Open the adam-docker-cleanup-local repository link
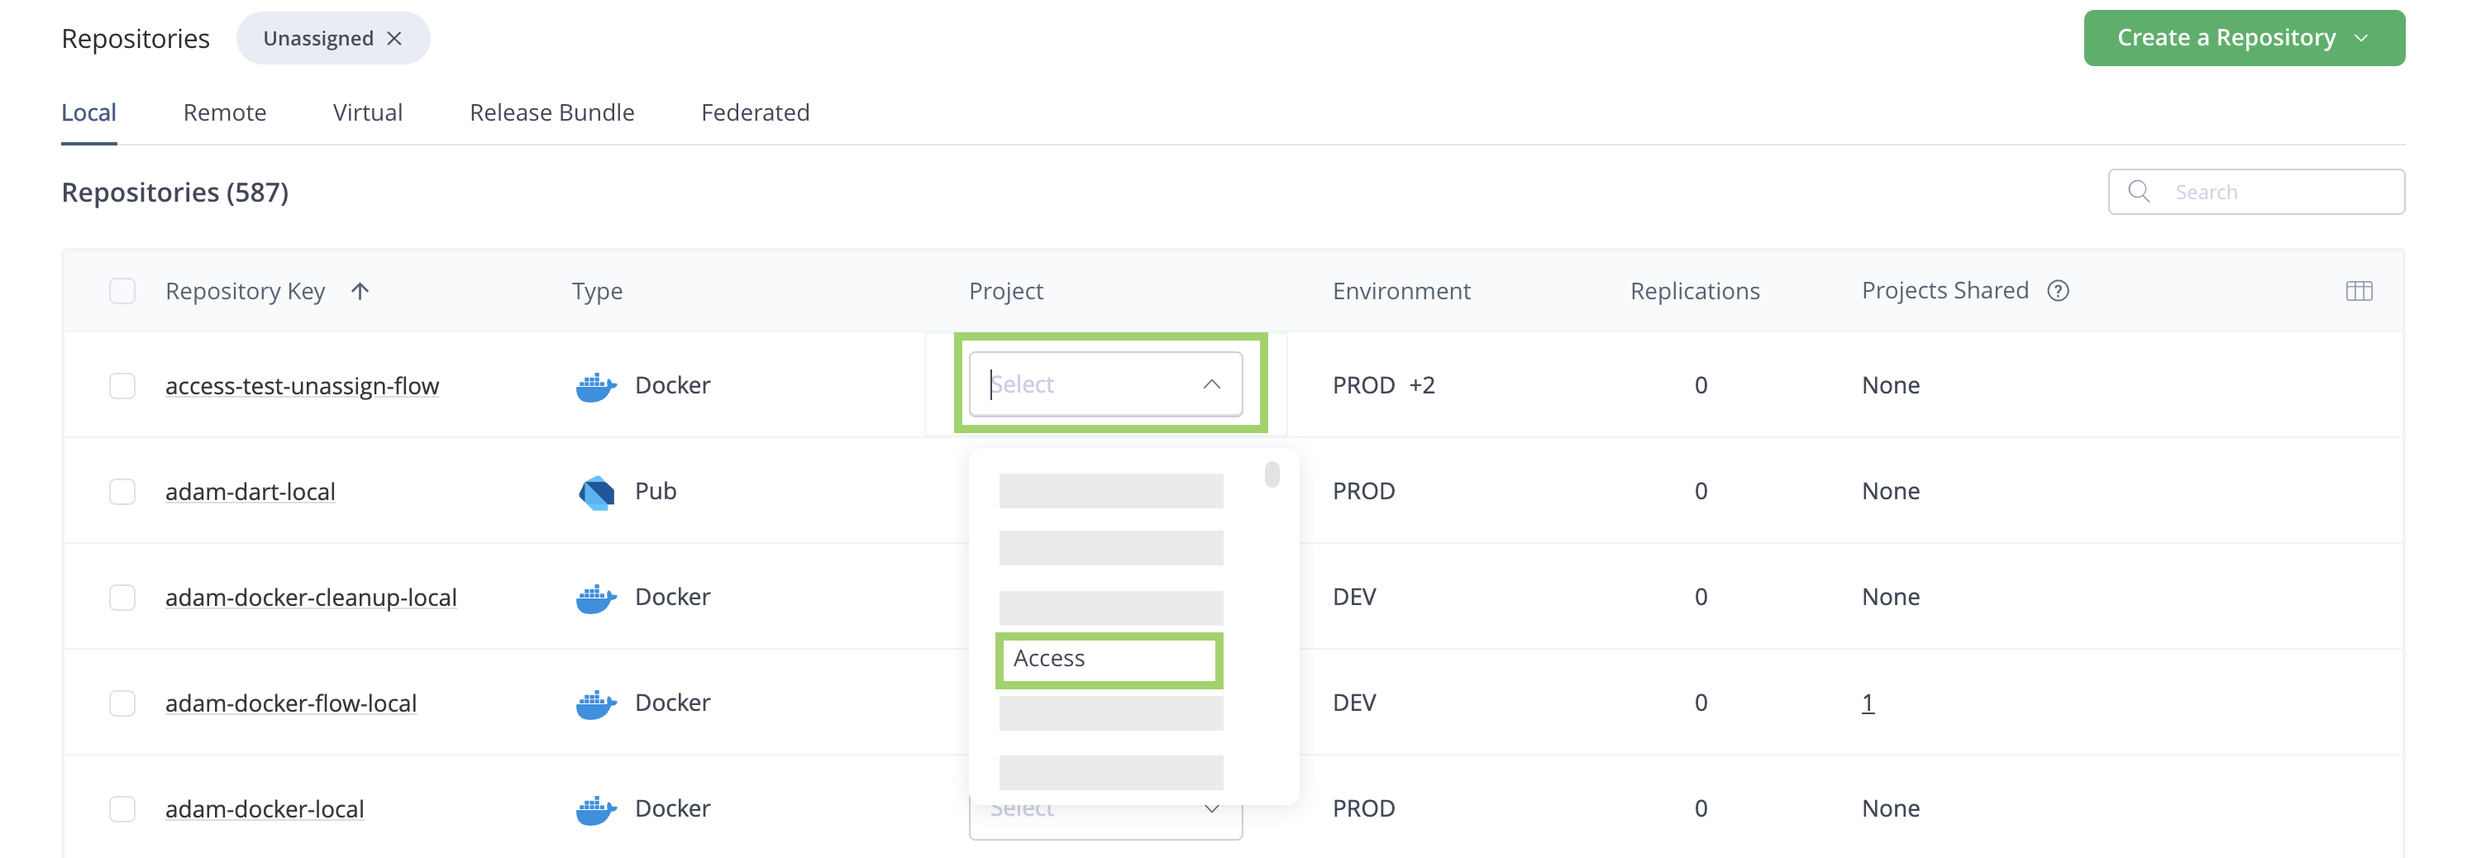The image size is (2467, 858). (310, 596)
